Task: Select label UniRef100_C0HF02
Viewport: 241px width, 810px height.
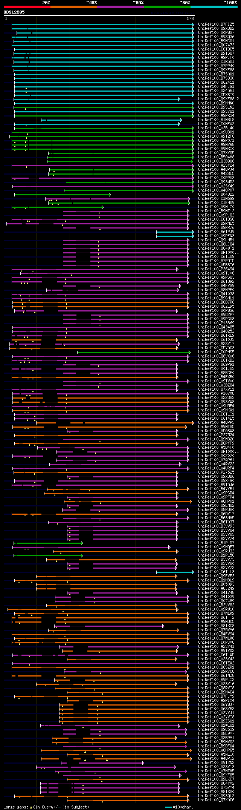Action: [216, 124]
